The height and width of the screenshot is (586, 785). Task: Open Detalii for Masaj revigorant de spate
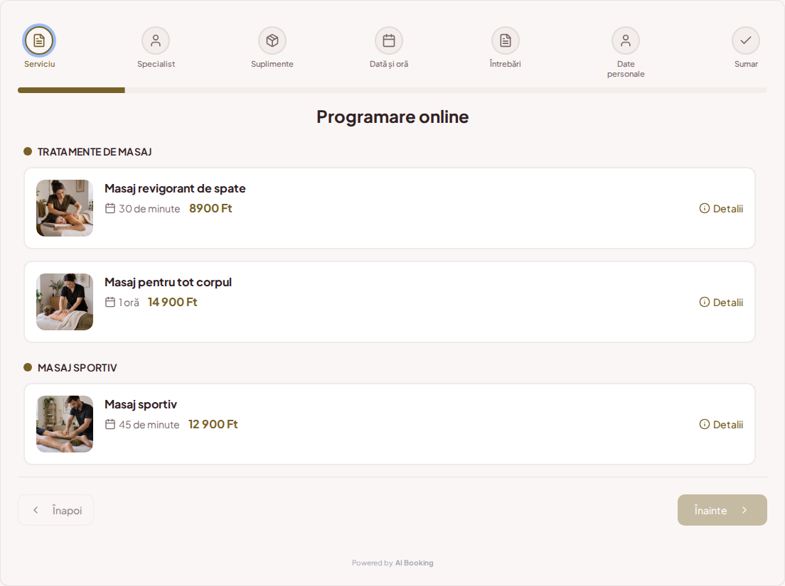pyautogui.click(x=721, y=209)
